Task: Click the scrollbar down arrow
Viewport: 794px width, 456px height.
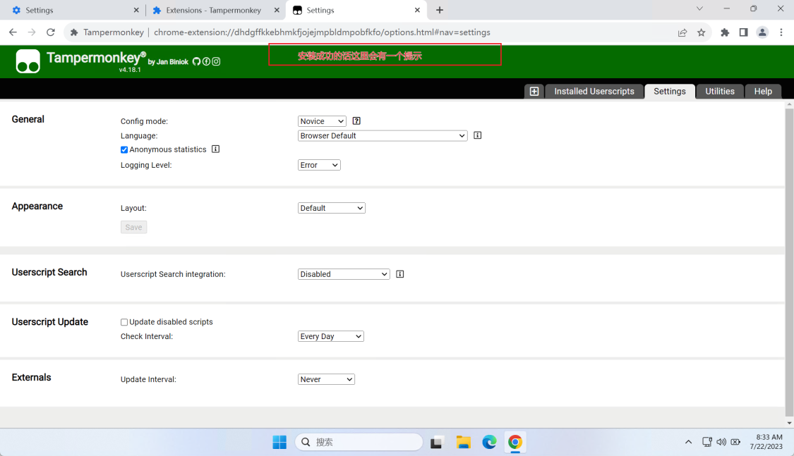Action: [789, 423]
